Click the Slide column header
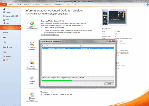This screenshot has width=149, height=106. (x=44, y=46)
